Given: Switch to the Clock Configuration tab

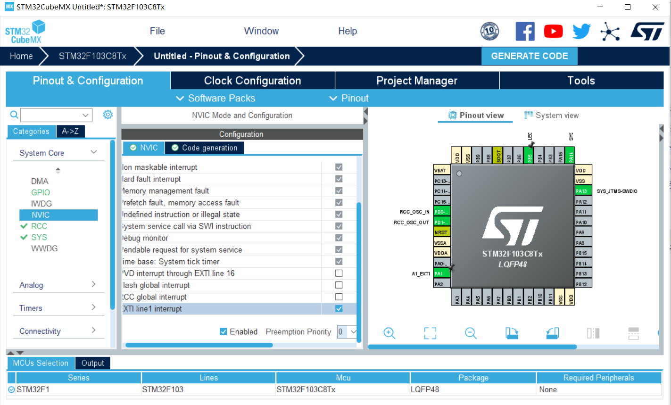Looking at the screenshot, I should point(252,80).
